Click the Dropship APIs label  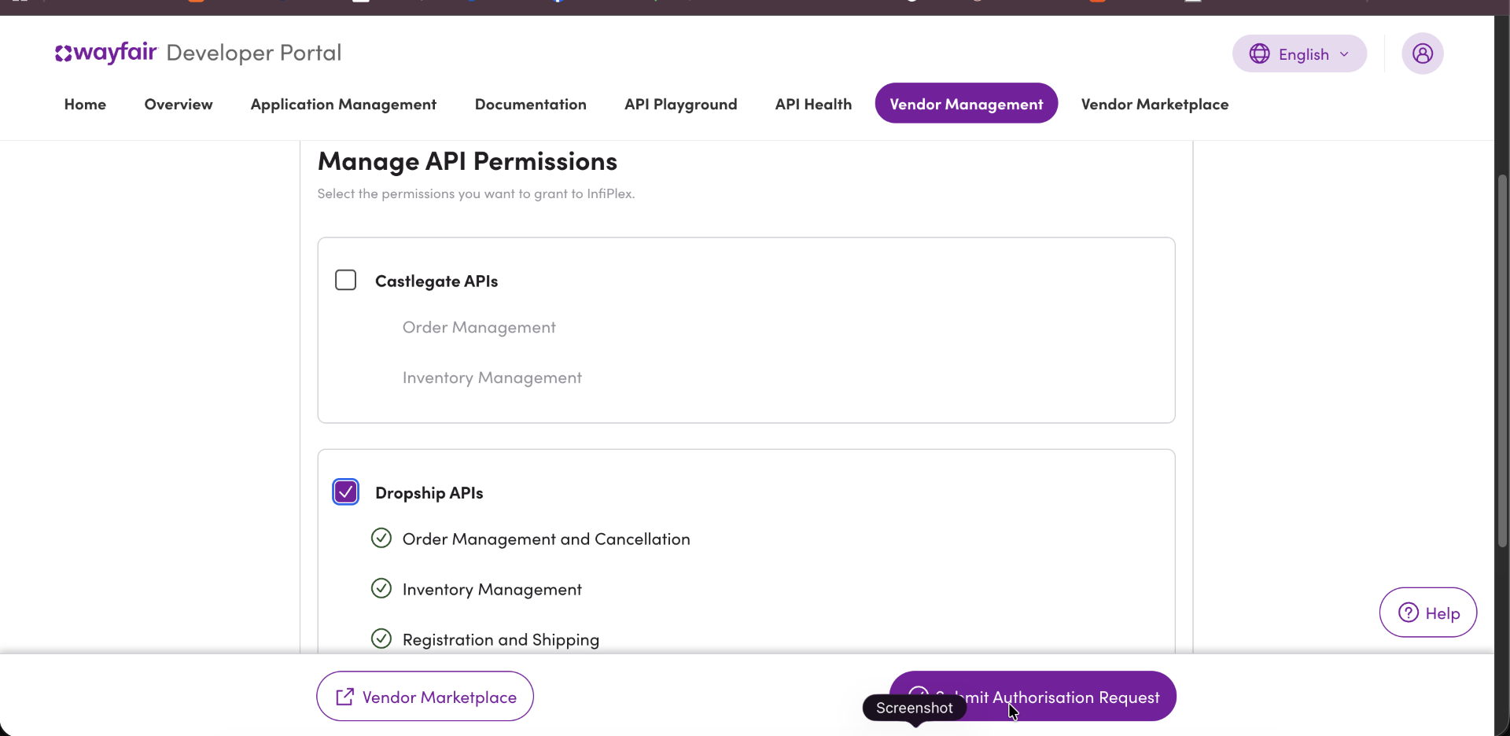pos(429,493)
